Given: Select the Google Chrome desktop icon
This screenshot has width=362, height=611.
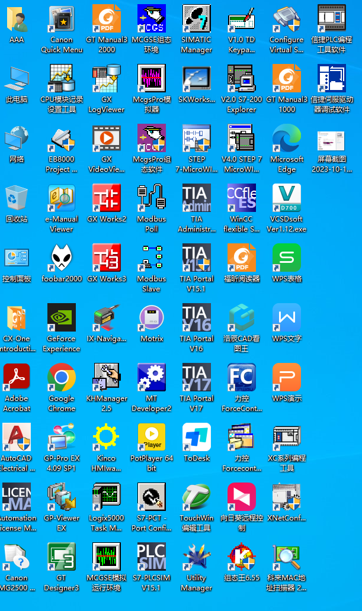Looking at the screenshot, I should point(62,378).
